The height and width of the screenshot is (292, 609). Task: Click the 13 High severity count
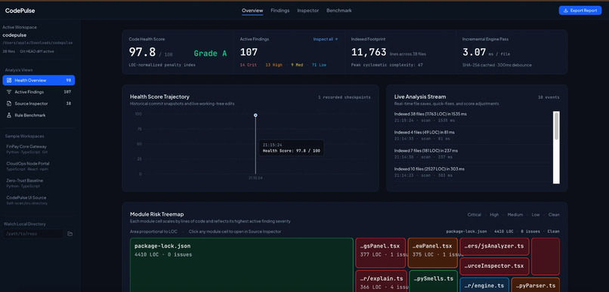274,65
